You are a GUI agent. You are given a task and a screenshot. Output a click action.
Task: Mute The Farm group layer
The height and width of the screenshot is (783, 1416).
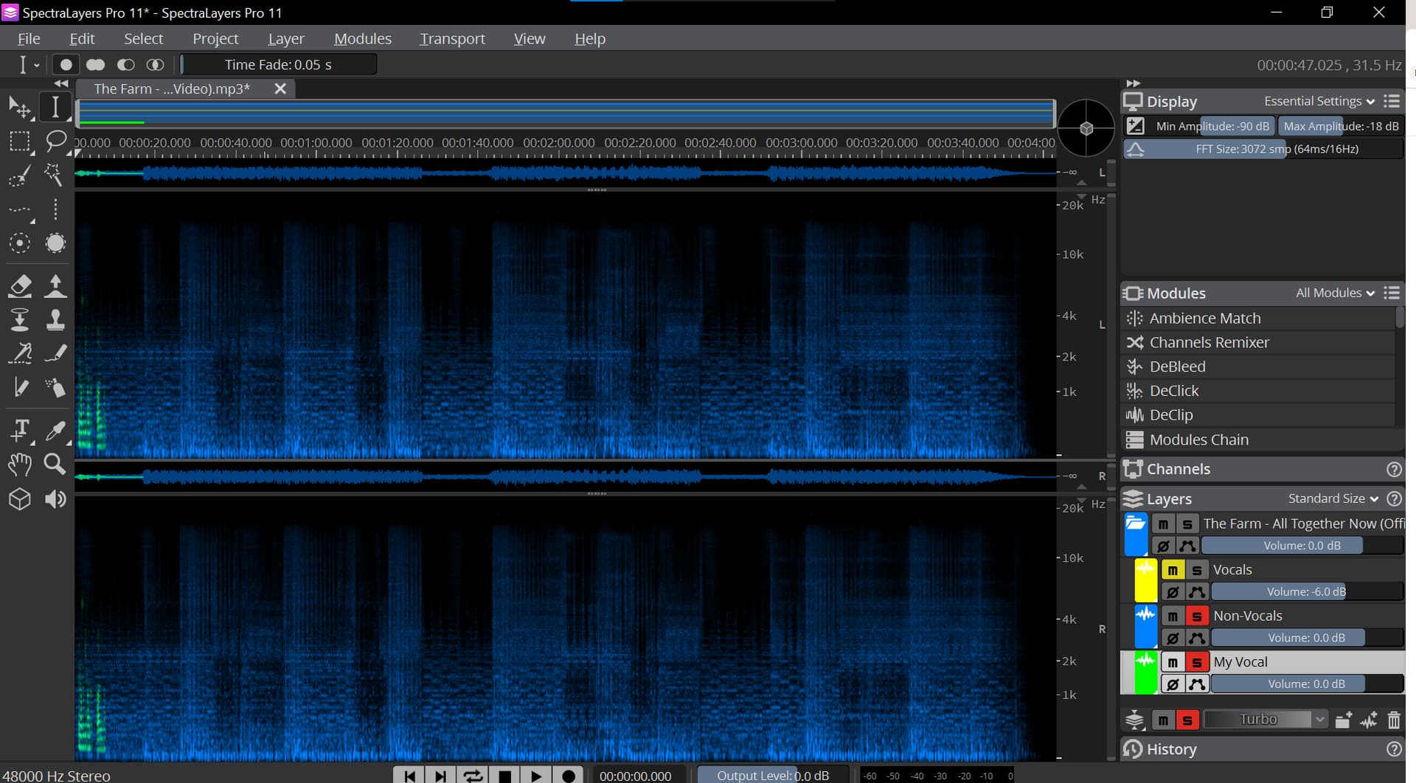coord(1163,524)
